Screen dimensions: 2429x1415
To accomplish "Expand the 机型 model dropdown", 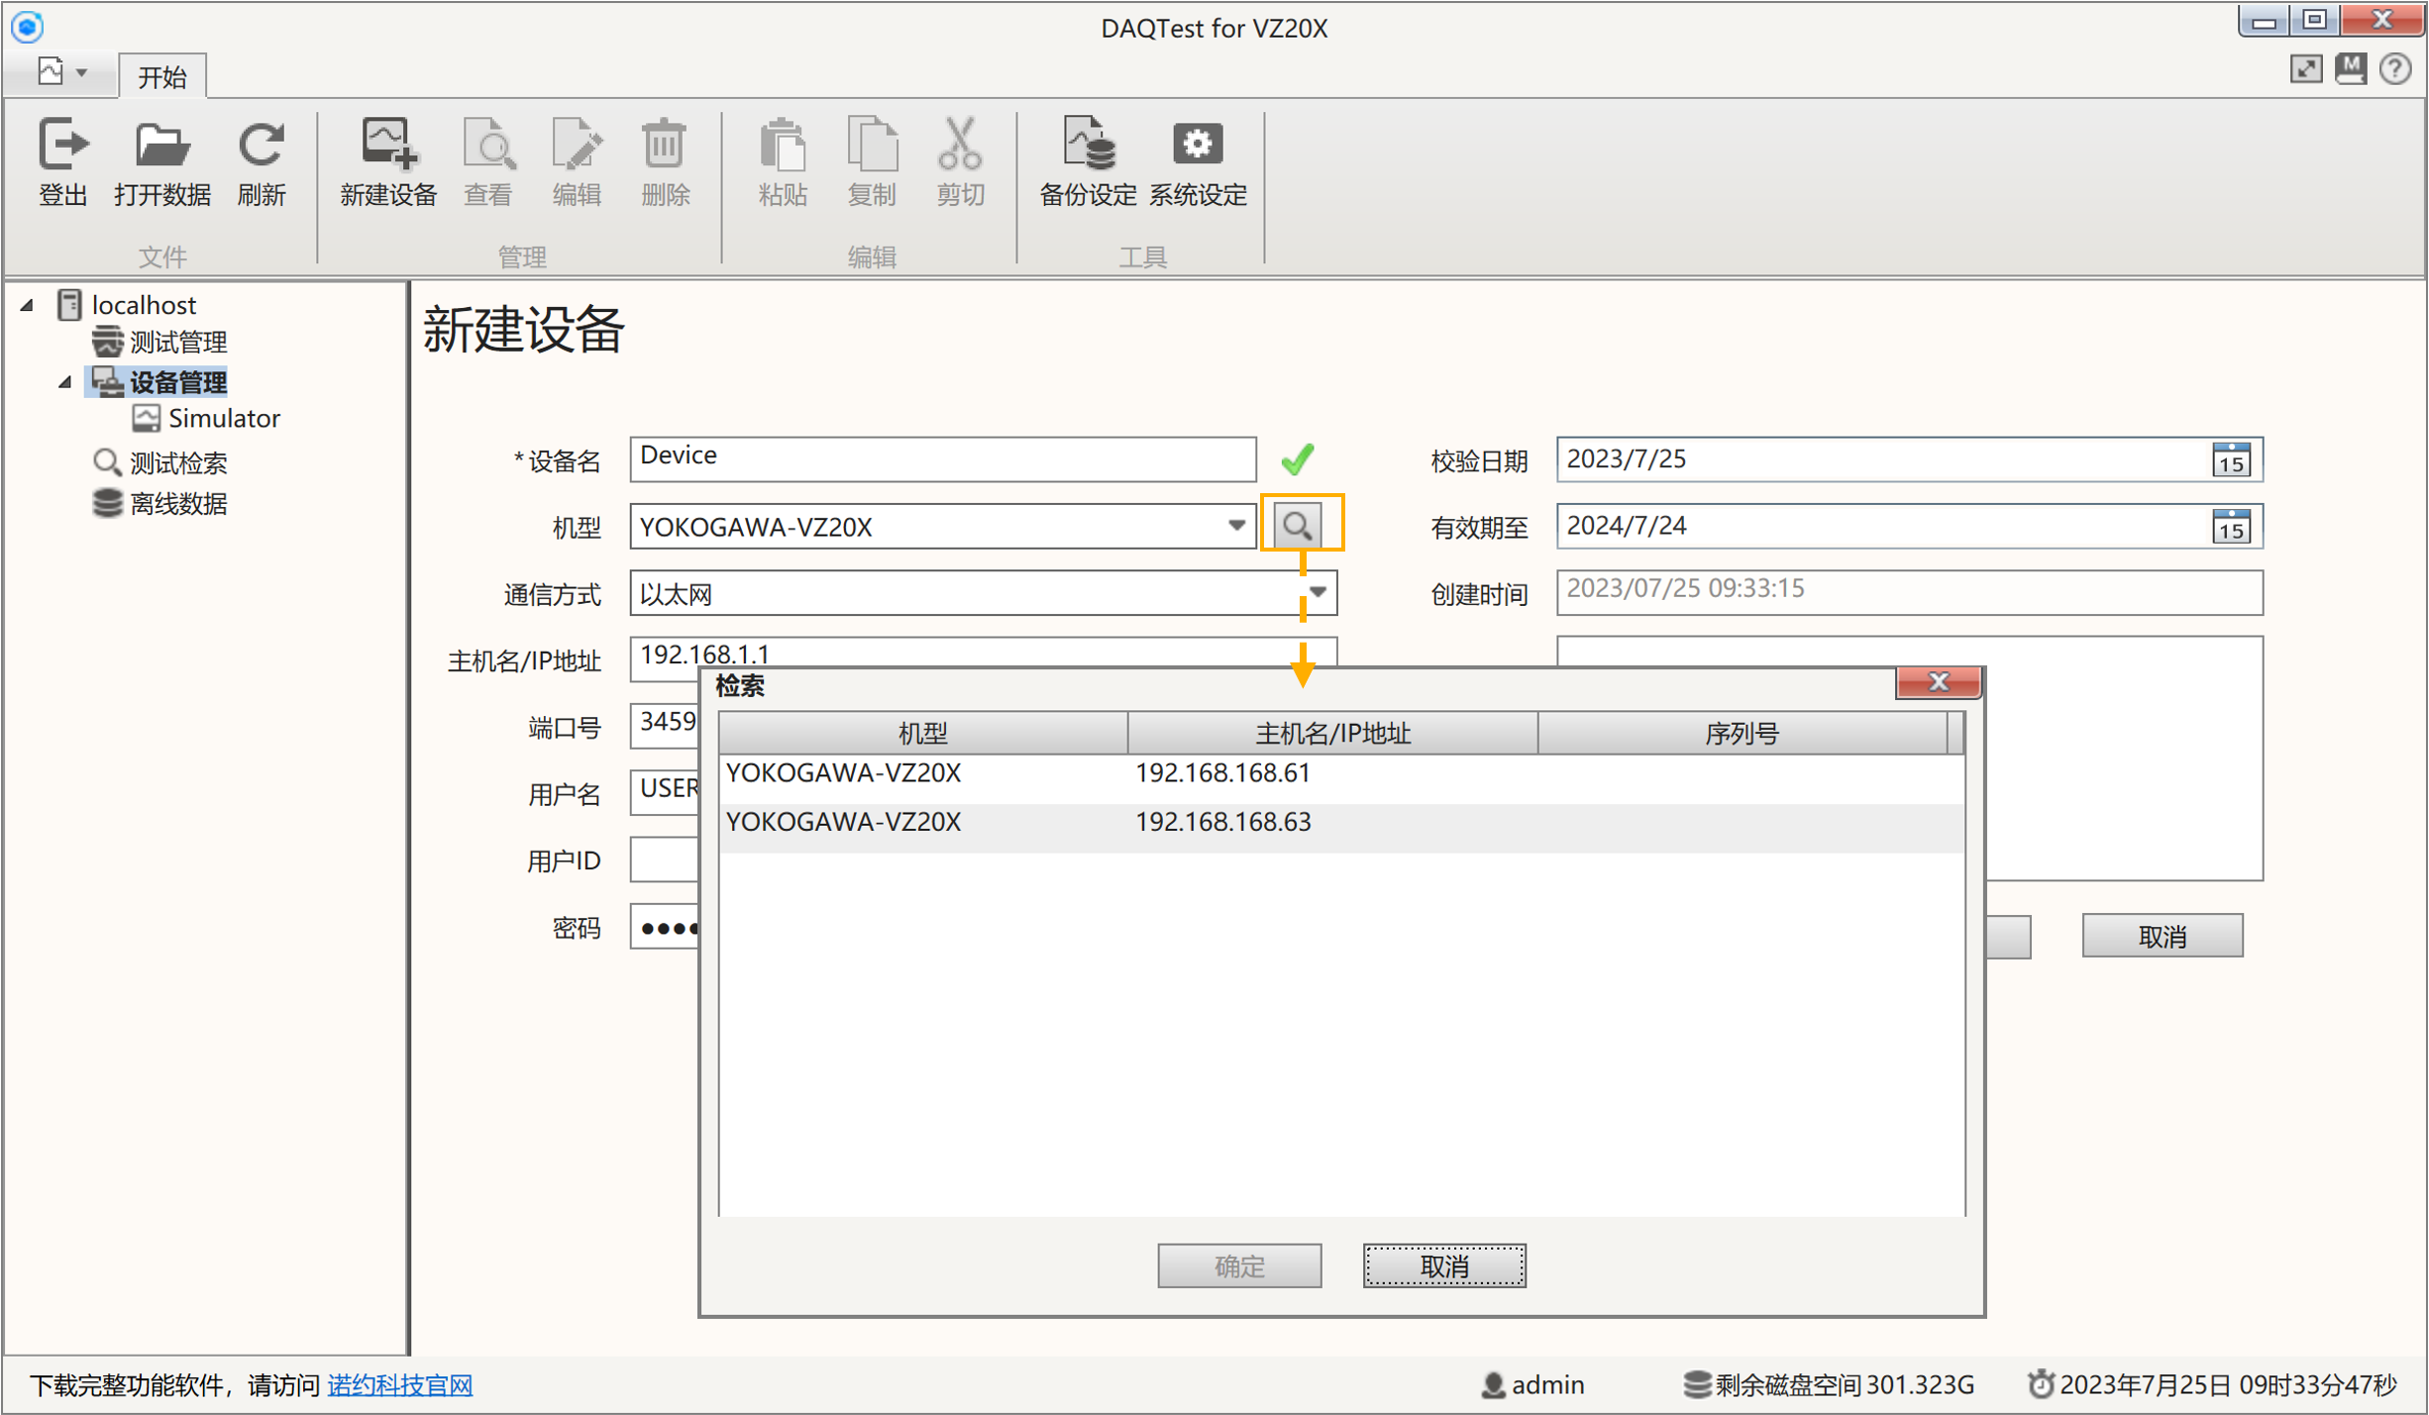I will 1235,526.
